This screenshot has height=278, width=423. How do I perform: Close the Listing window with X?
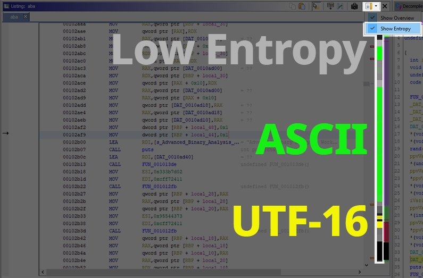385,6
